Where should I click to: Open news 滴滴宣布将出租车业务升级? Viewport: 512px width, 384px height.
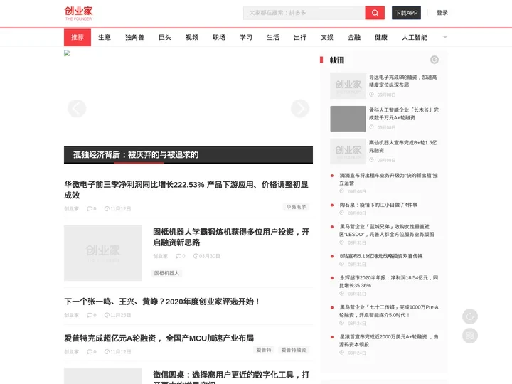388,179
